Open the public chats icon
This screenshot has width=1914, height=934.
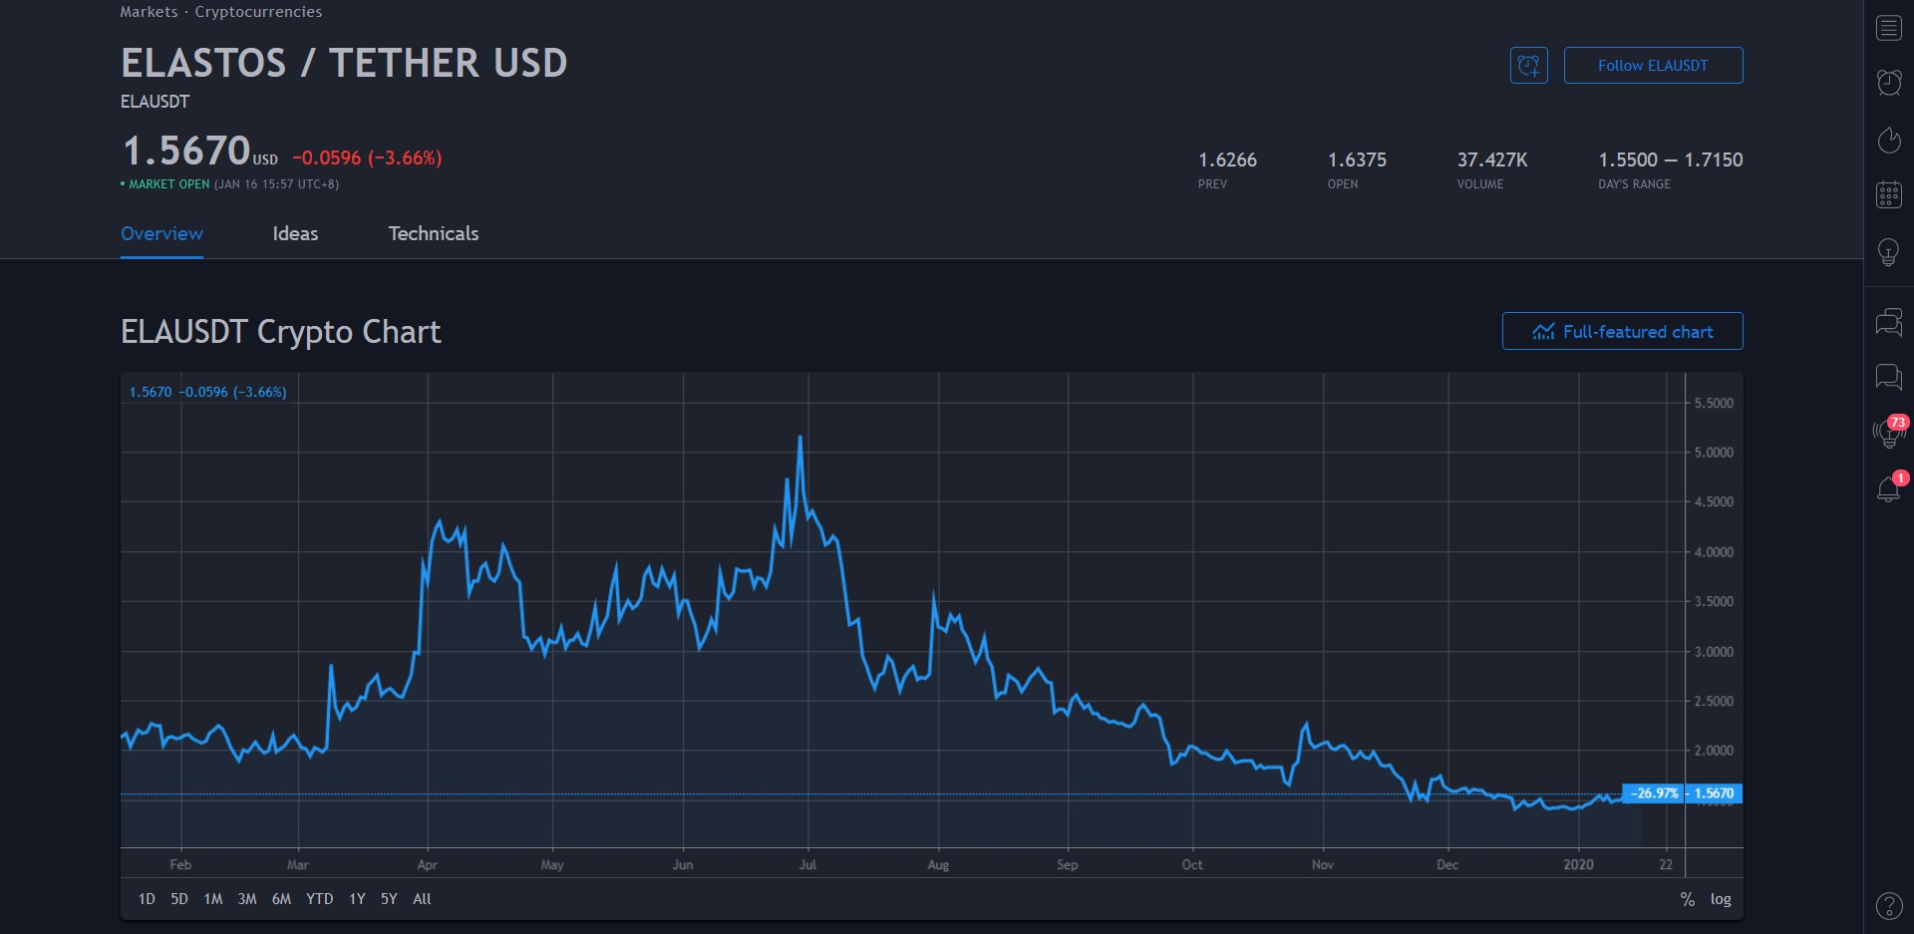coord(1889,321)
